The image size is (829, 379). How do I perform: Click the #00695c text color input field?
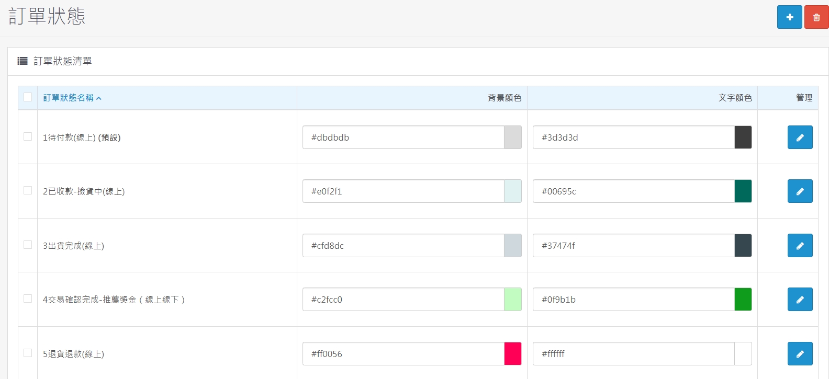(x=633, y=191)
